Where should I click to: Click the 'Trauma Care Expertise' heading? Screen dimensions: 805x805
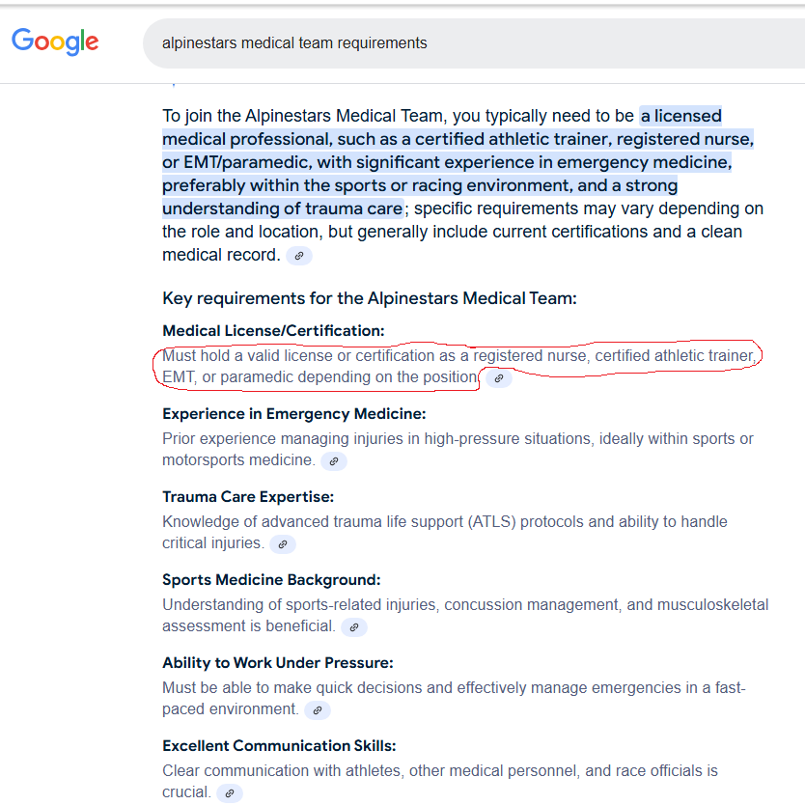(x=248, y=497)
